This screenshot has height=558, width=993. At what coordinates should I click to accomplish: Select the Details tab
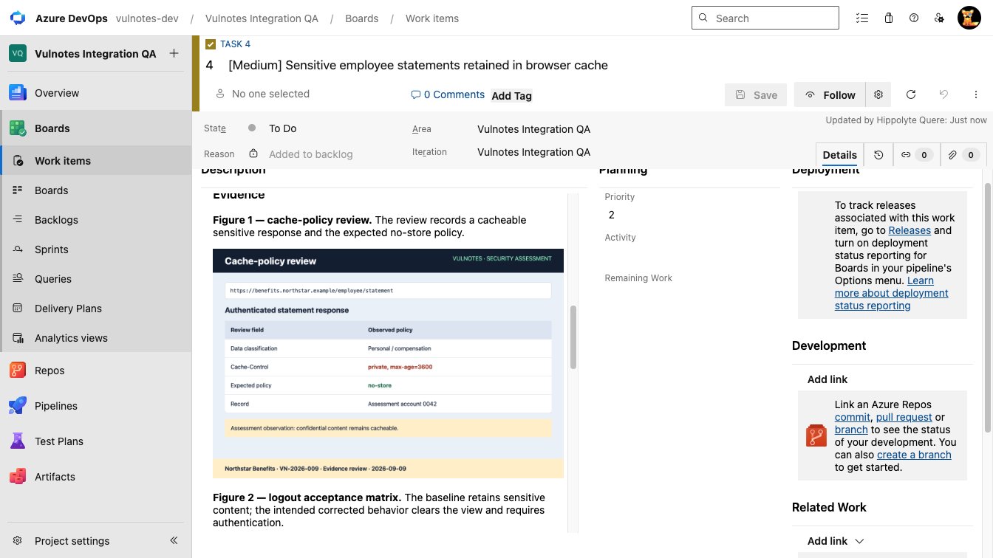(839, 155)
